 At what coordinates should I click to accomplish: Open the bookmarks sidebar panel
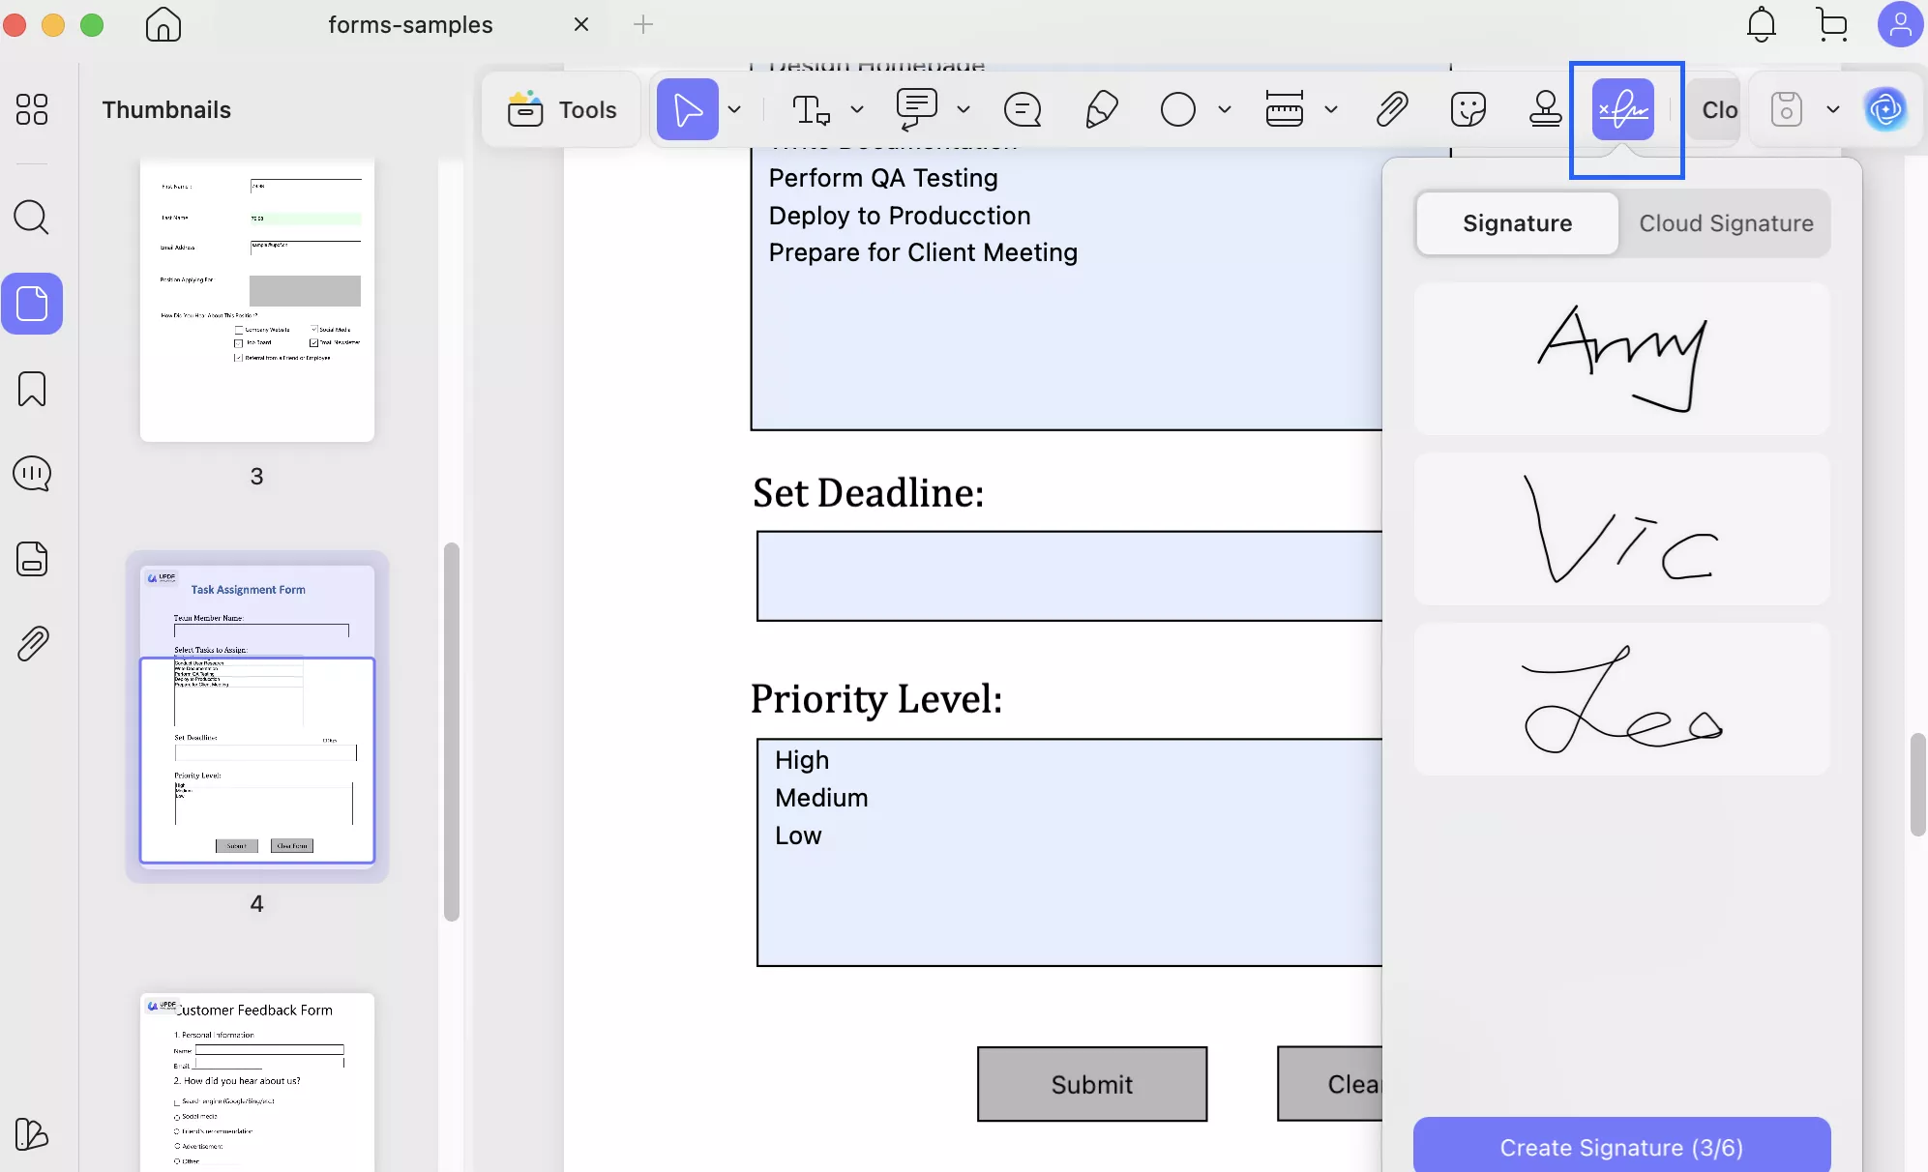point(32,389)
